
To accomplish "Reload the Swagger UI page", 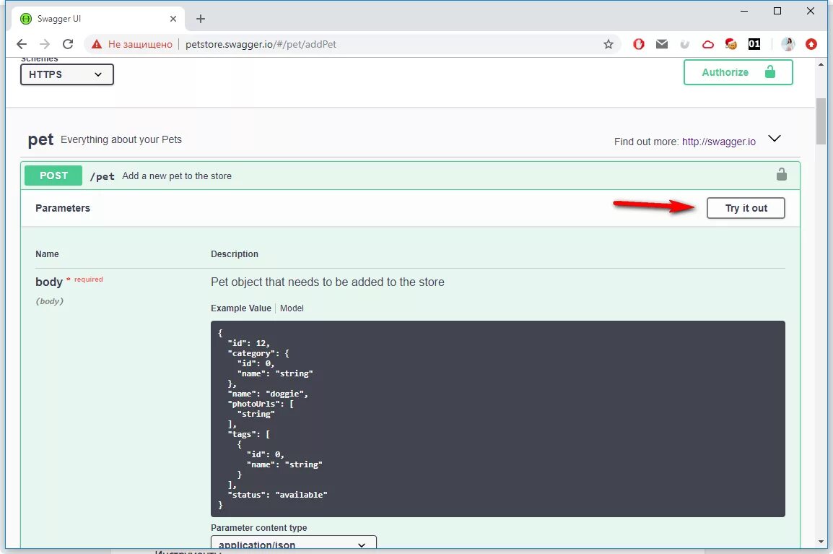I will [67, 44].
